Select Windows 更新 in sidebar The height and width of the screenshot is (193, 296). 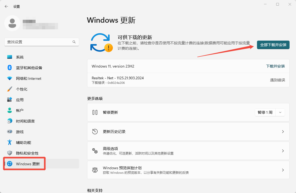click(x=28, y=164)
